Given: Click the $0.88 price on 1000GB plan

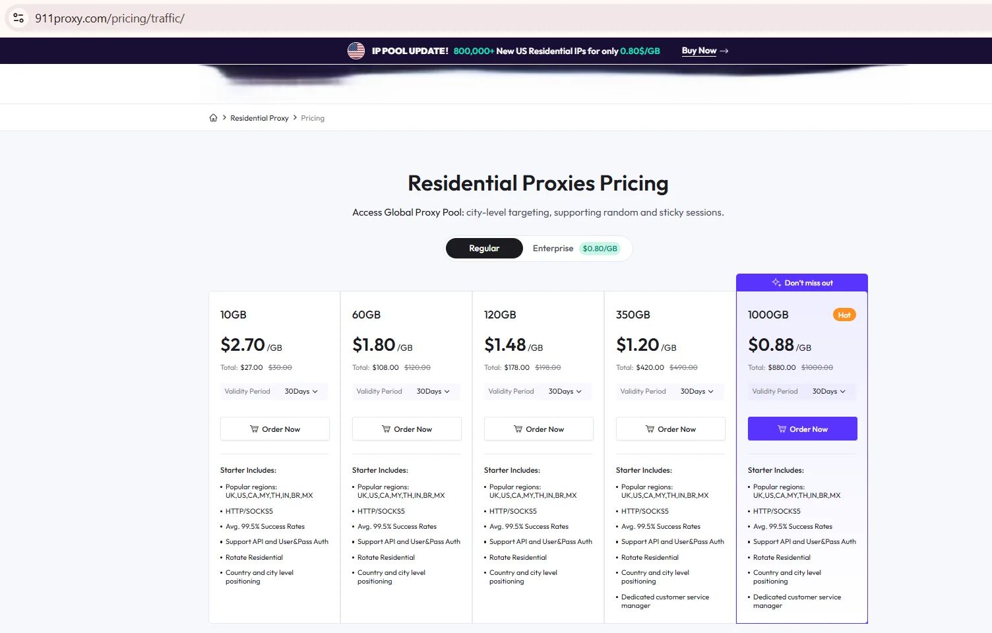Looking at the screenshot, I should [x=771, y=345].
